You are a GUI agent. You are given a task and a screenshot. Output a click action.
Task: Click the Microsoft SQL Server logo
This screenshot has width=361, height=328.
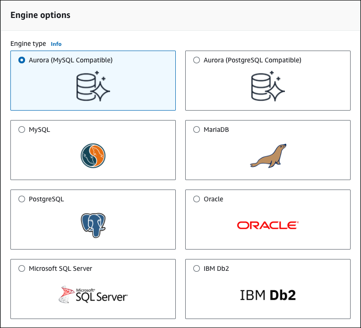click(93, 295)
